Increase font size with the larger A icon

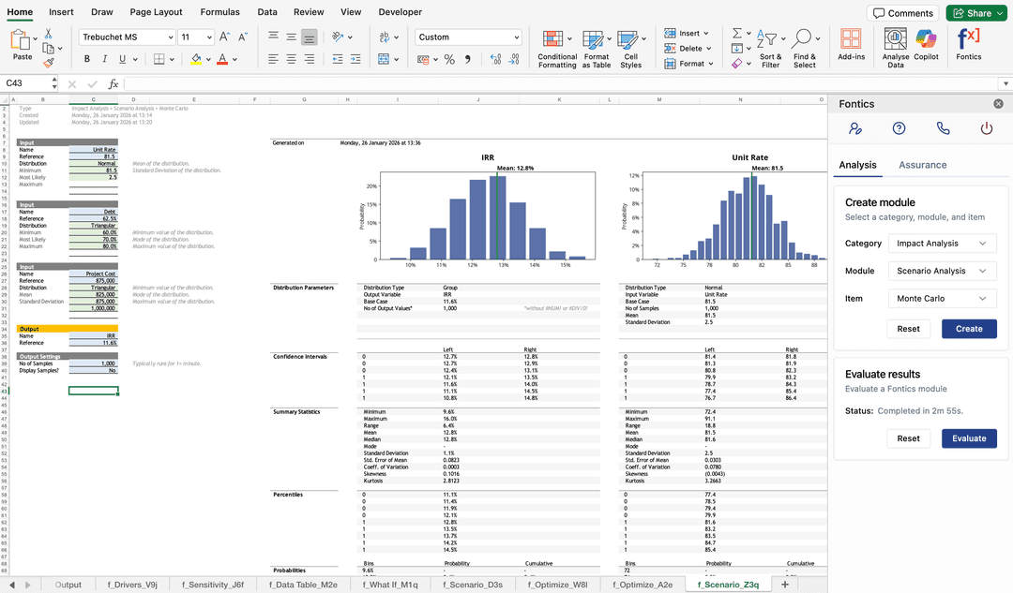pos(224,37)
